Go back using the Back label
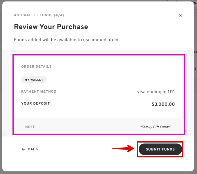This screenshot has width=197, height=174. point(33,149)
